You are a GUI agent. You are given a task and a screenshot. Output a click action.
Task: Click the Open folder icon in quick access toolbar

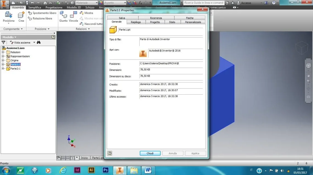pyautogui.click(x=21, y=3)
